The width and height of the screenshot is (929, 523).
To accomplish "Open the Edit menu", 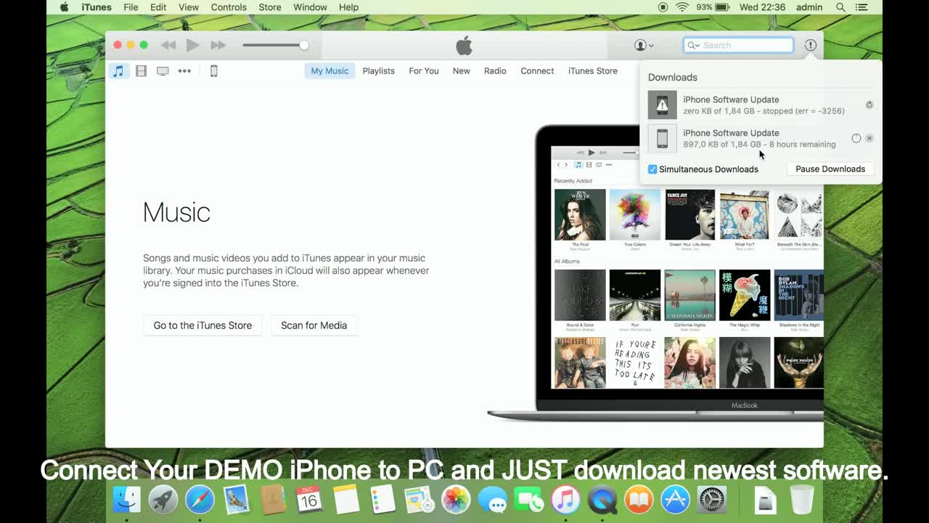I will point(158,7).
